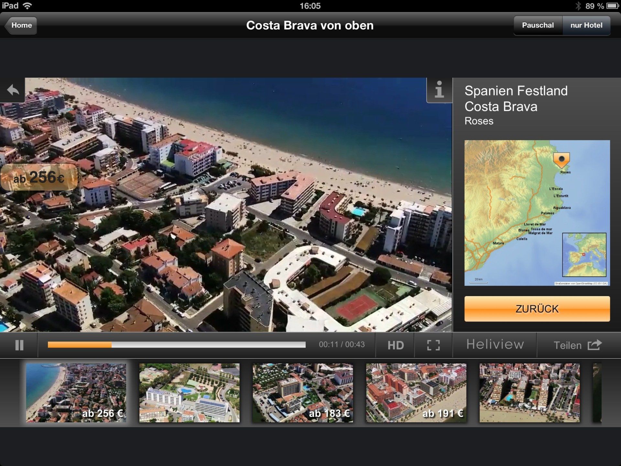Click the back arrow icon on video
The image size is (621, 466).
[x=13, y=90]
